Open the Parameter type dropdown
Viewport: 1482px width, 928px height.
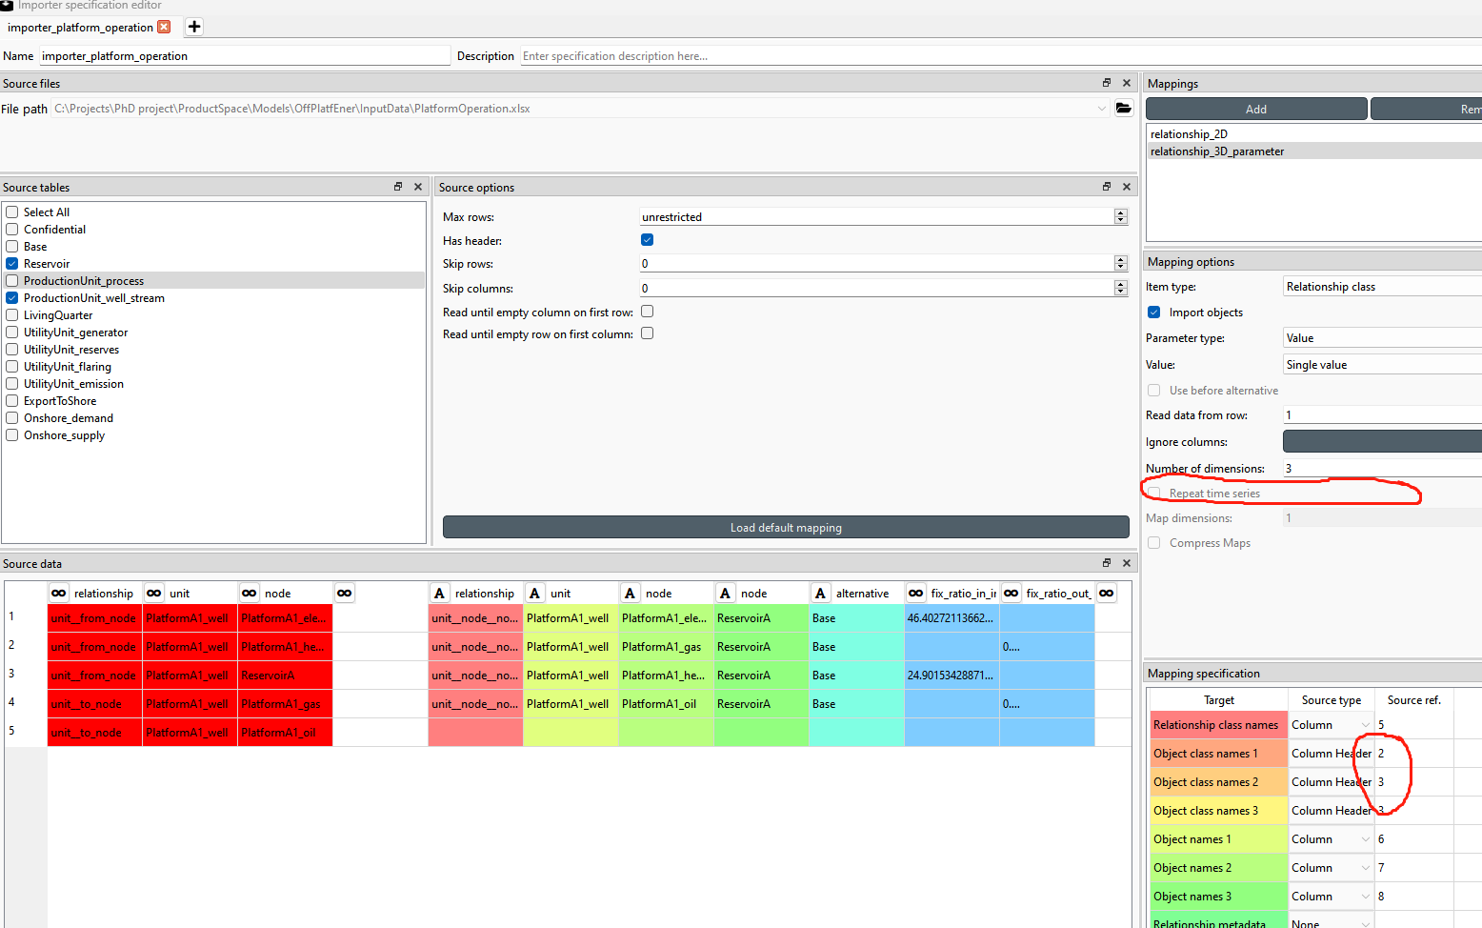point(1381,337)
